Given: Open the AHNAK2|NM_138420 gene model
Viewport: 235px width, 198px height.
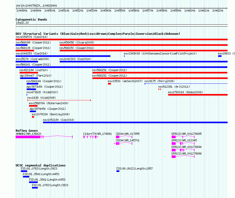Looking at the screenshot, I should point(44,137).
